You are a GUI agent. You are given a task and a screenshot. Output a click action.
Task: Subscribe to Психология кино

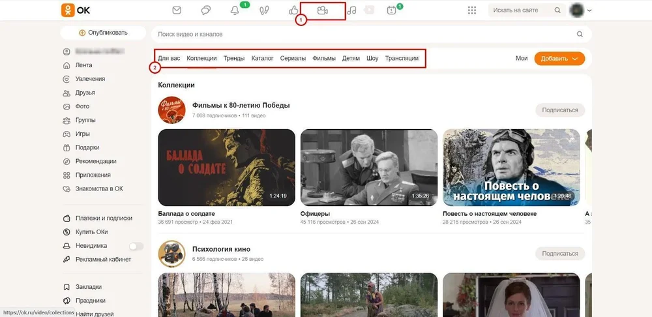(x=560, y=253)
